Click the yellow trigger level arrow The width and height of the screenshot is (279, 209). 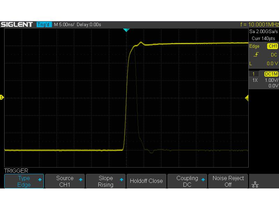[247, 98]
